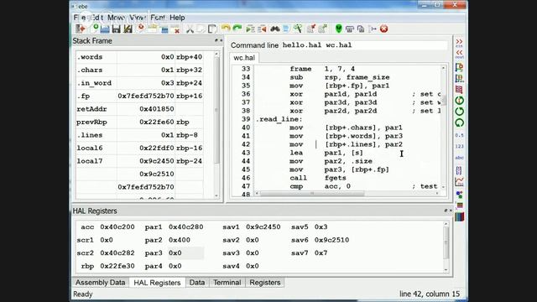Switch to the Data tab

[197, 283]
